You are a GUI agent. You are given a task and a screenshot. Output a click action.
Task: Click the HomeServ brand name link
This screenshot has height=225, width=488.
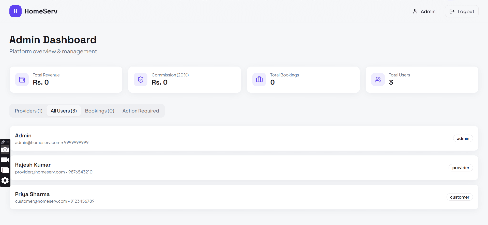41,11
